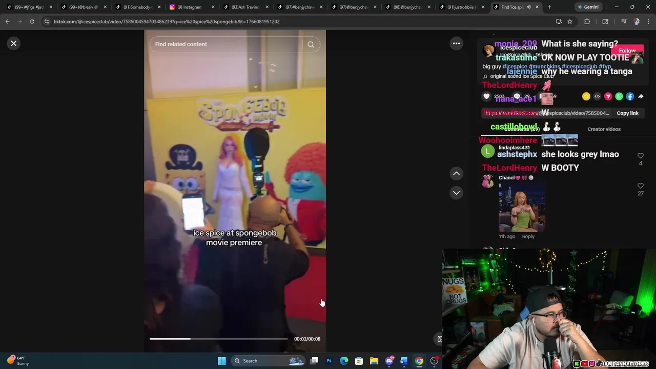The height and width of the screenshot is (369, 656).
Task: Open Microsoft Store from the taskbar
Action: 359,361
